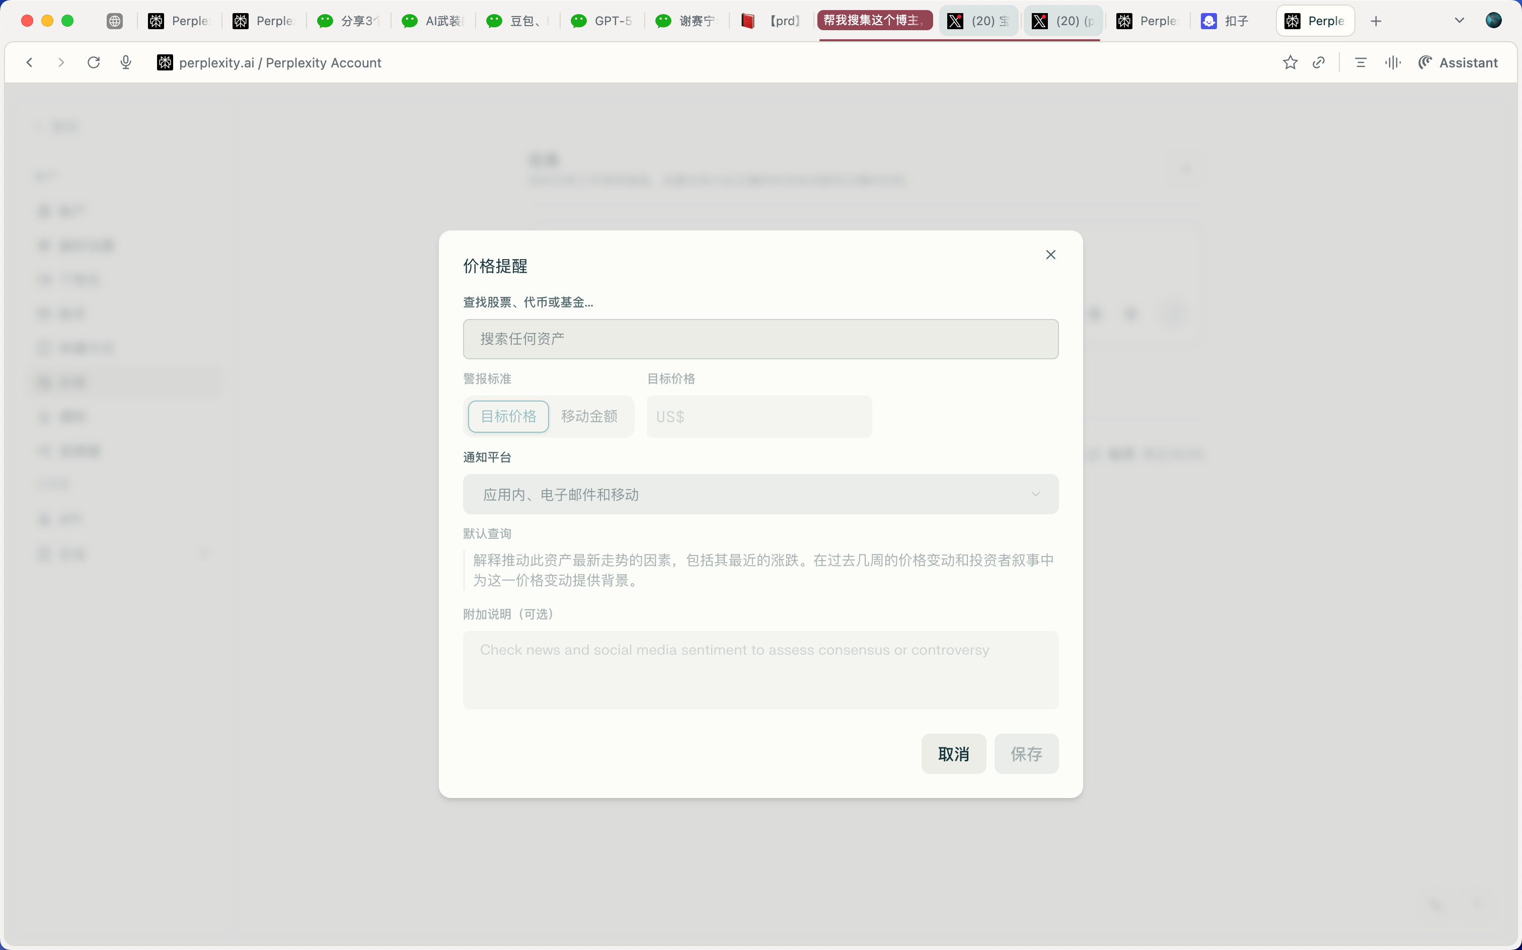Go back with the left arrow
Screen dimensions: 1522x950
pyautogui.click(x=29, y=62)
